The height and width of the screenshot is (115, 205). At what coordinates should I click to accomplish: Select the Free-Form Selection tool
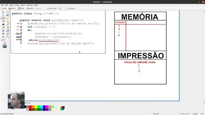pyautogui.click(x=3, y=12)
